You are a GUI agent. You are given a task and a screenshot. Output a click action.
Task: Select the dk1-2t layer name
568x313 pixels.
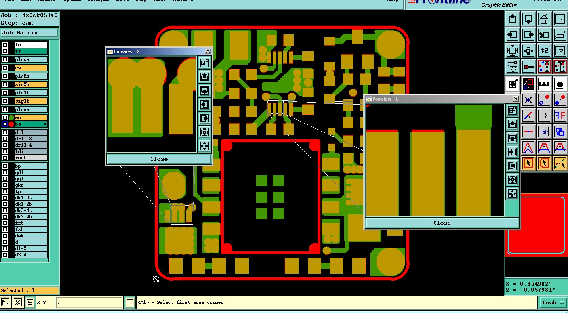point(31,198)
